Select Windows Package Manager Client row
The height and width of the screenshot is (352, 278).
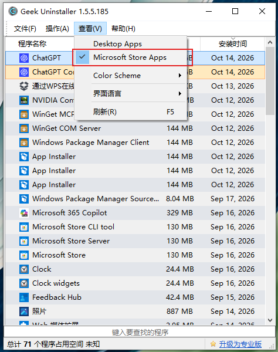click(x=135, y=143)
